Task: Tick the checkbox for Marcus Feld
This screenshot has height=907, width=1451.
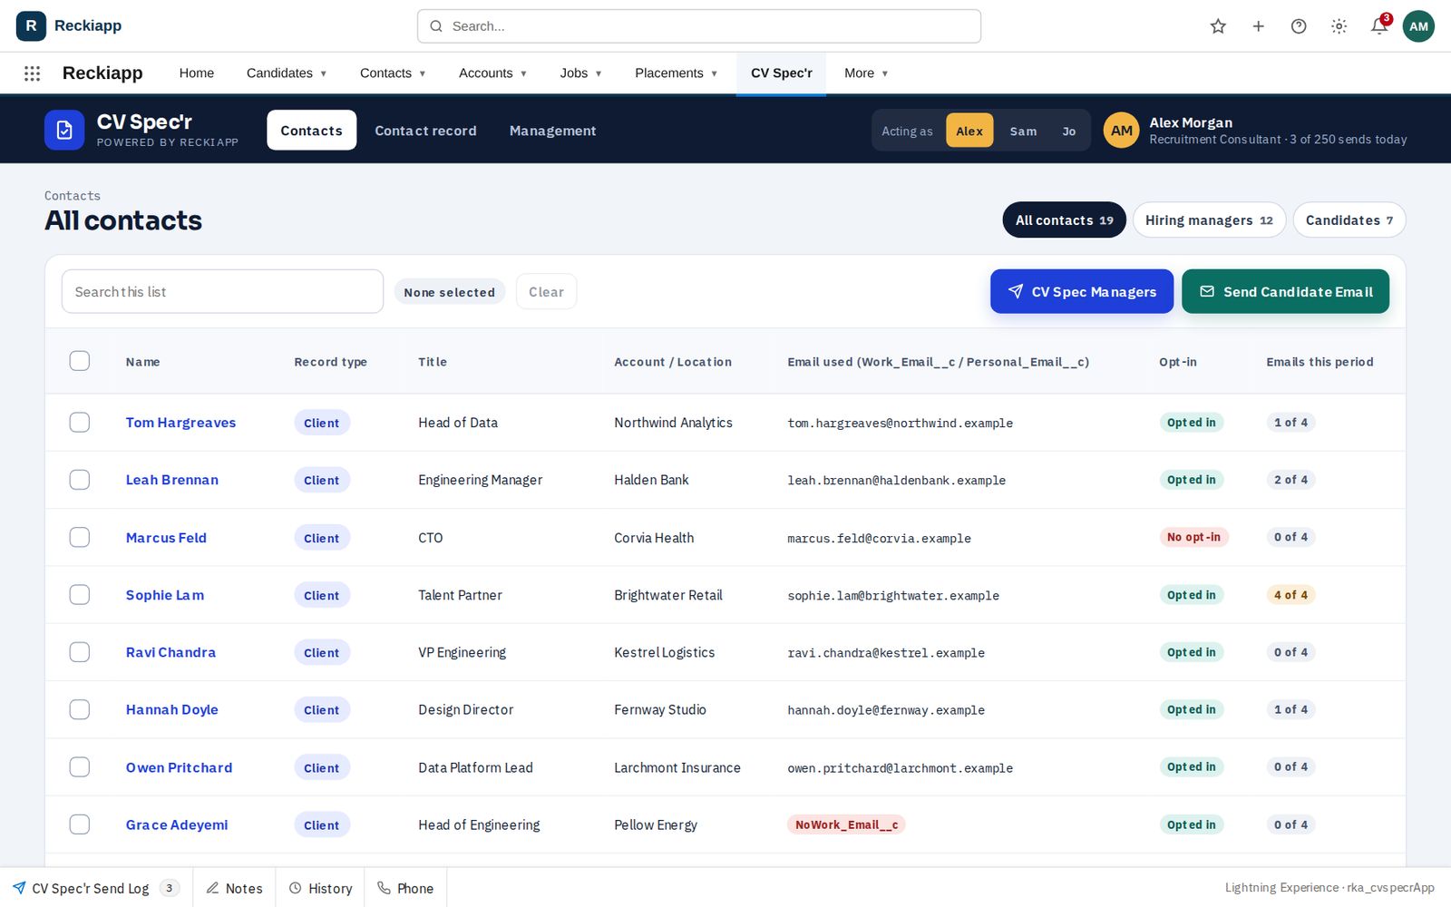Action: 80,537
